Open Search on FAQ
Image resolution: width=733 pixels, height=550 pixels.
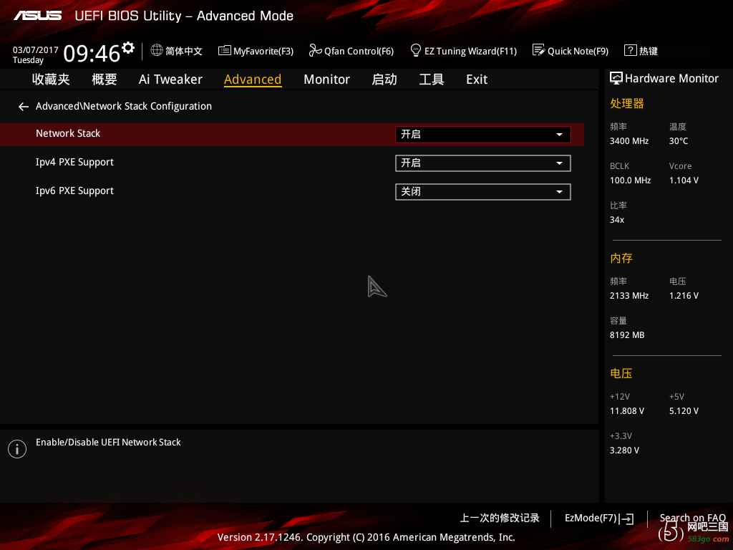[693, 518]
